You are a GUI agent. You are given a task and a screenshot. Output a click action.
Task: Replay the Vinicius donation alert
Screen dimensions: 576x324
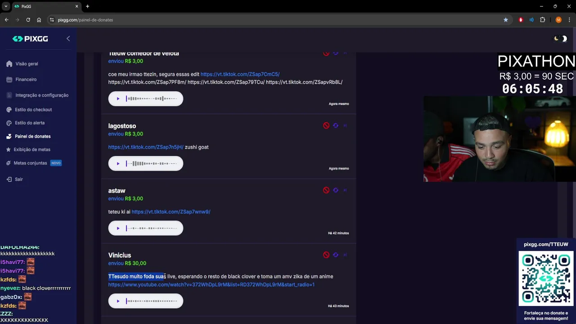[336, 255]
